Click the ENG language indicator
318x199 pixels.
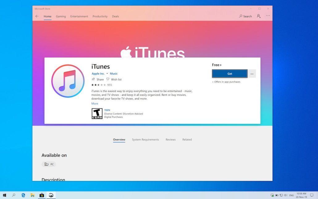click(291, 195)
